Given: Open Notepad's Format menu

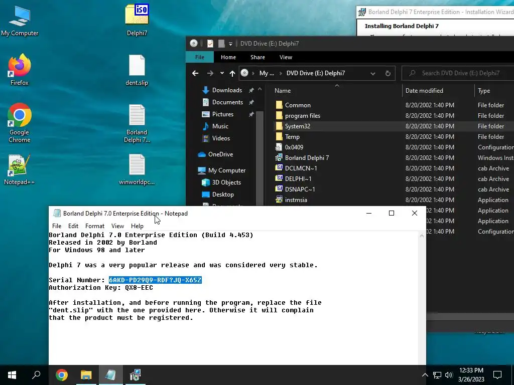Looking at the screenshot, I should [x=95, y=226].
